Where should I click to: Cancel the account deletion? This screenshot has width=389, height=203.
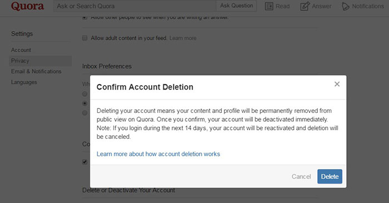(301, 176)
